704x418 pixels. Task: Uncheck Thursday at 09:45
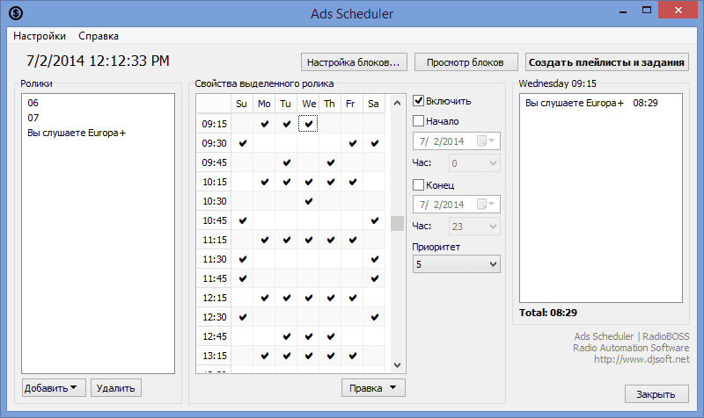pyautogui.click(x=331, y=162)
